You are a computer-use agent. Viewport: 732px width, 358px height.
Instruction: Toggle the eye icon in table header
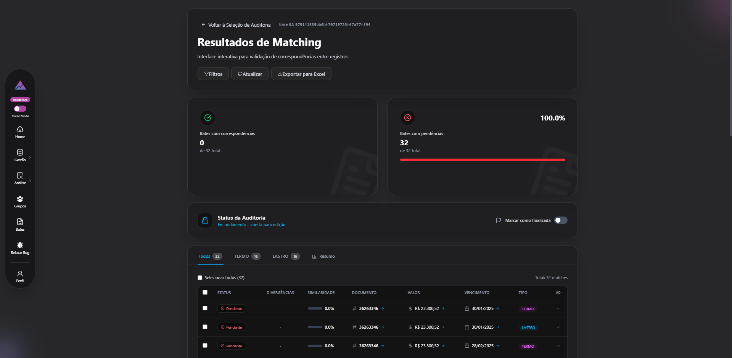click(558, 293)
